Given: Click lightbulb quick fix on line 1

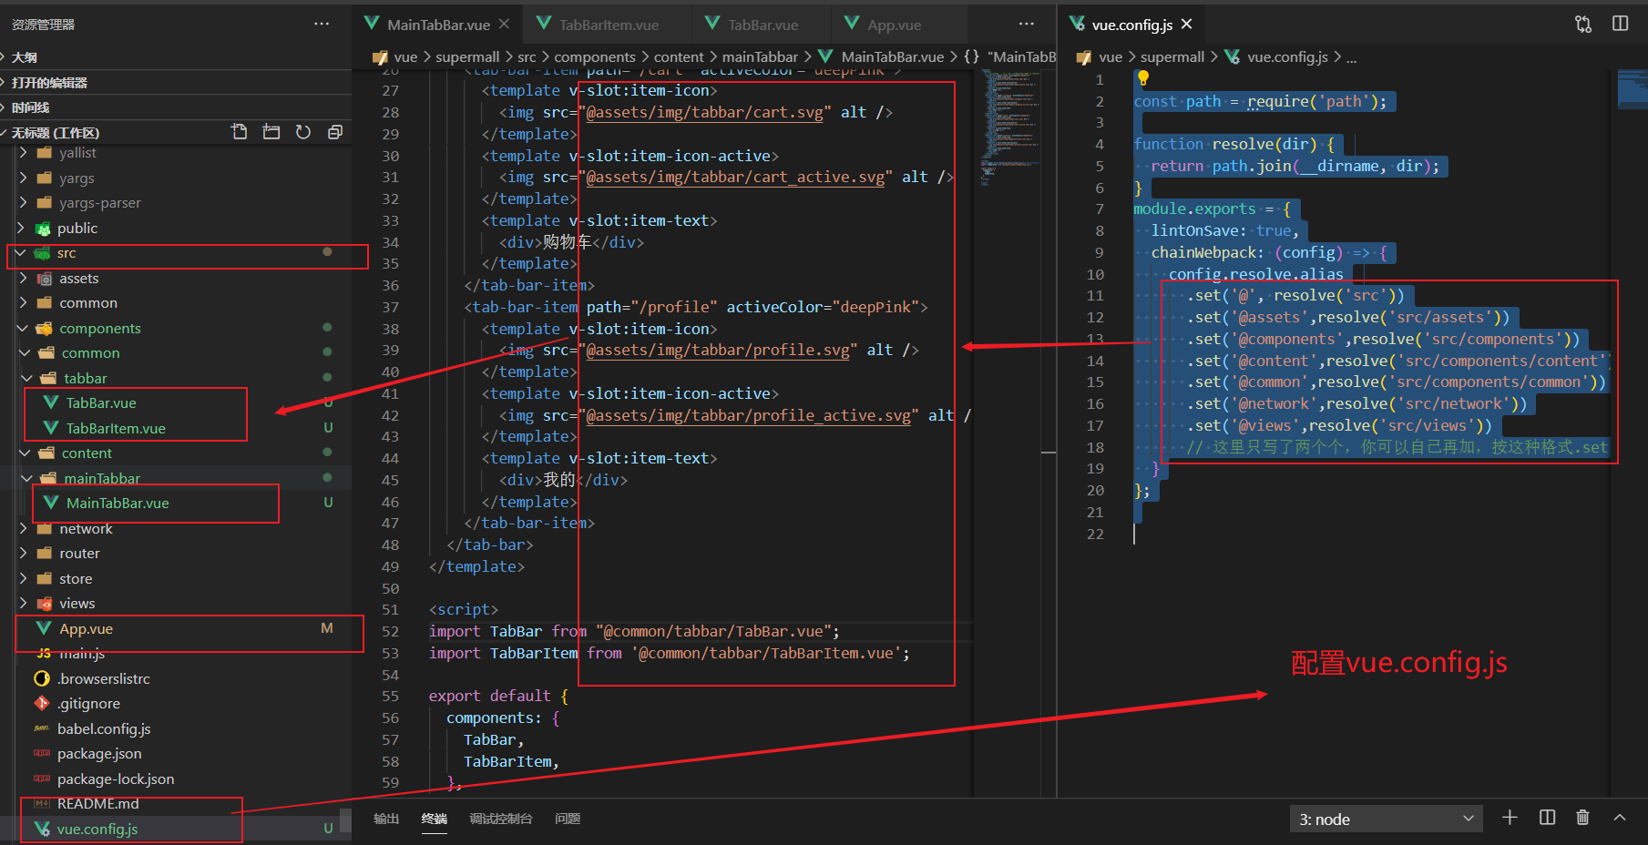Looking at the screenshot, I should [1142, 79].
